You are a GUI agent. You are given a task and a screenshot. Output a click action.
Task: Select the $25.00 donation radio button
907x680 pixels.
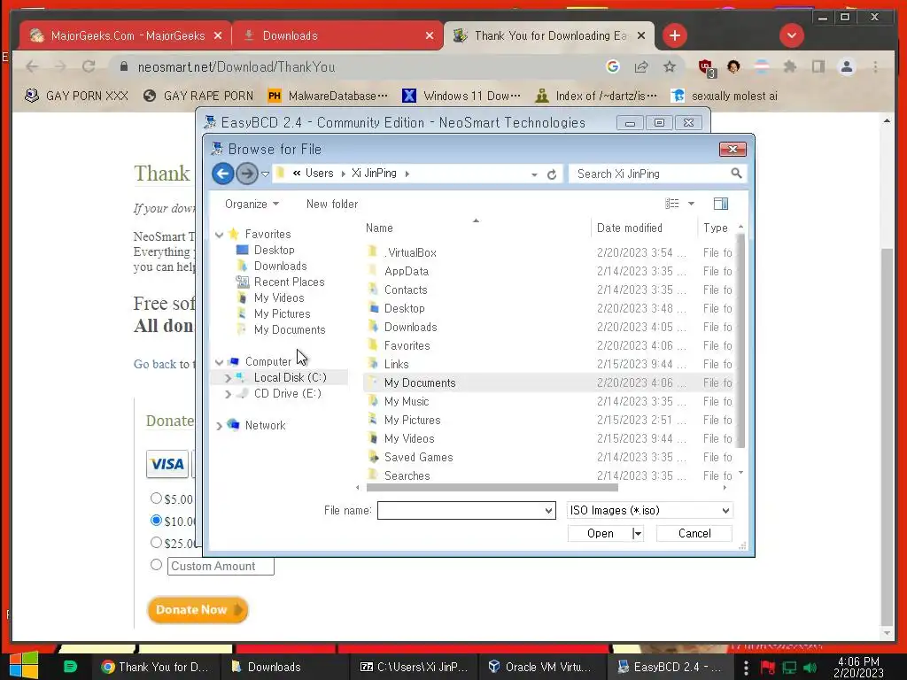(156, 543)
